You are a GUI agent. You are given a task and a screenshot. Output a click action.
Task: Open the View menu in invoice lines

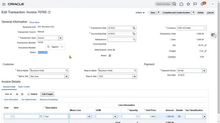point(8,94)
